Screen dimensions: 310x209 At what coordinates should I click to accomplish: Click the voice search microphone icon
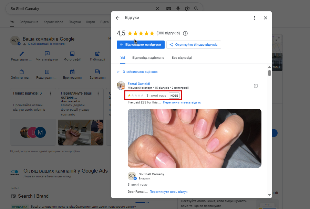click(178, 9)
